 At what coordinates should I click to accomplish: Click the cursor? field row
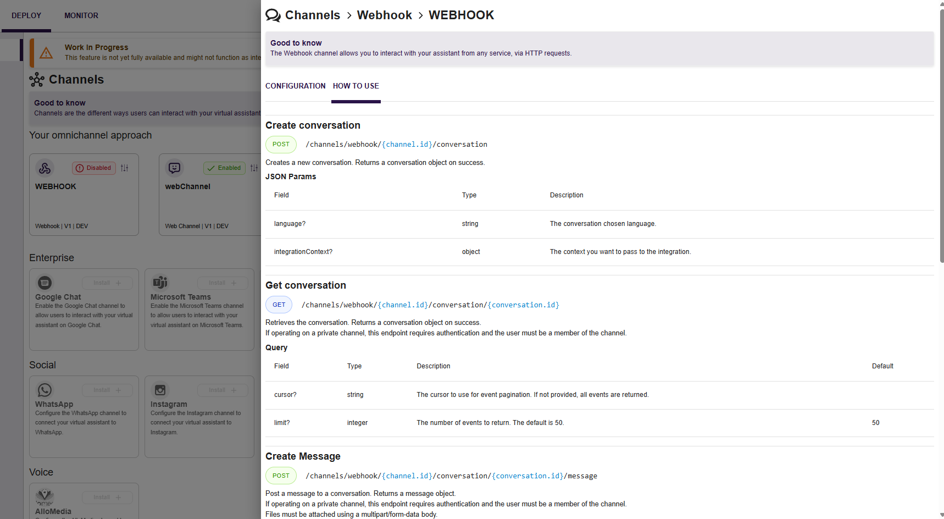click(x=599, y=395)
